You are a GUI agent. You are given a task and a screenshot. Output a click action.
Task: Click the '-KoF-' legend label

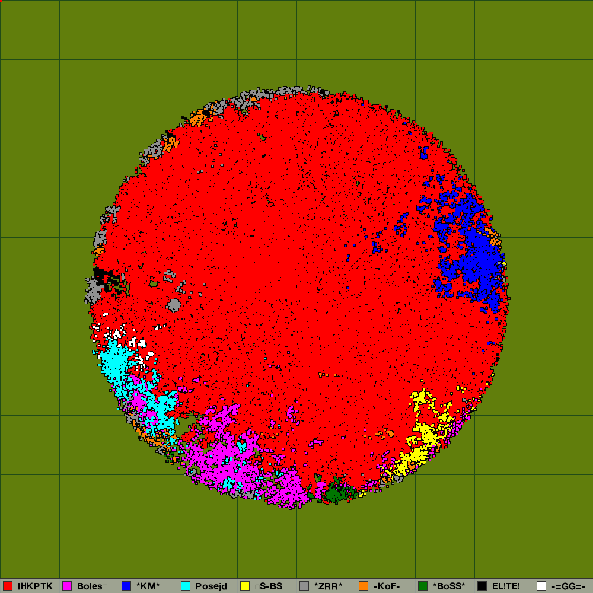387,586
